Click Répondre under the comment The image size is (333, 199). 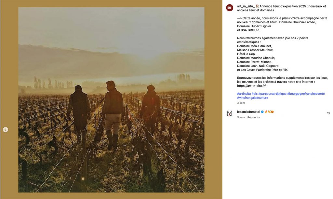tap(254, 117)
